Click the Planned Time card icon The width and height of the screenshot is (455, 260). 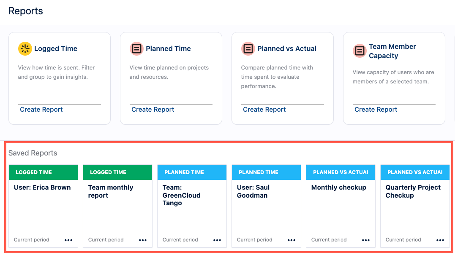click(x=136, y=49)
